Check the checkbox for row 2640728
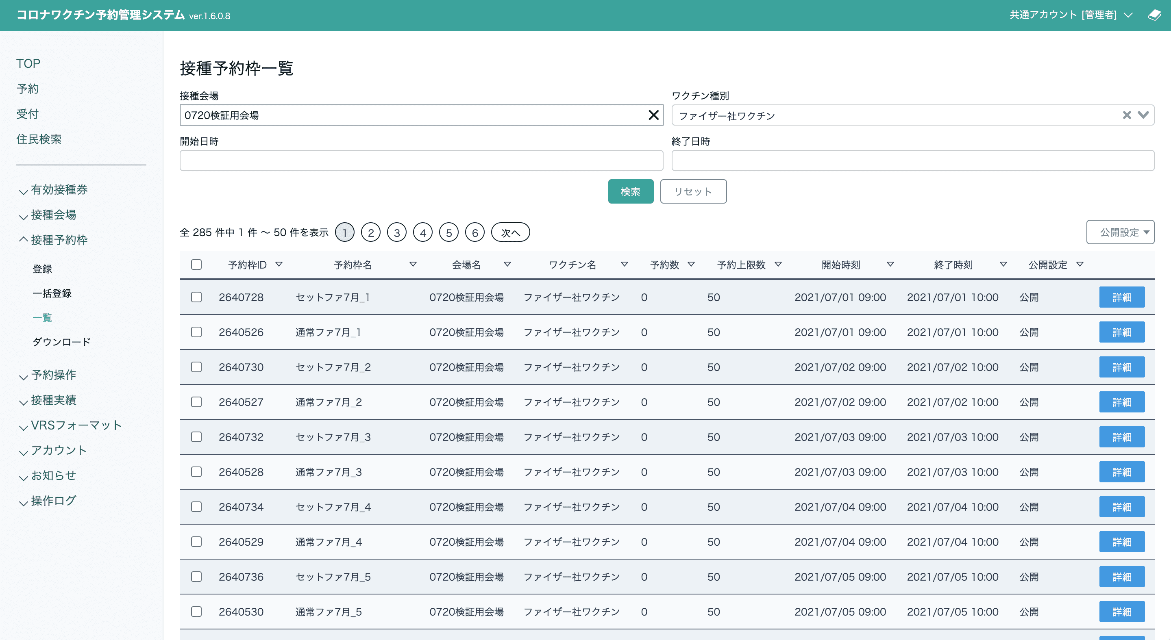 click(196, 297)
